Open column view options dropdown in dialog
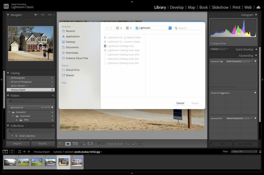 (119, 28)
